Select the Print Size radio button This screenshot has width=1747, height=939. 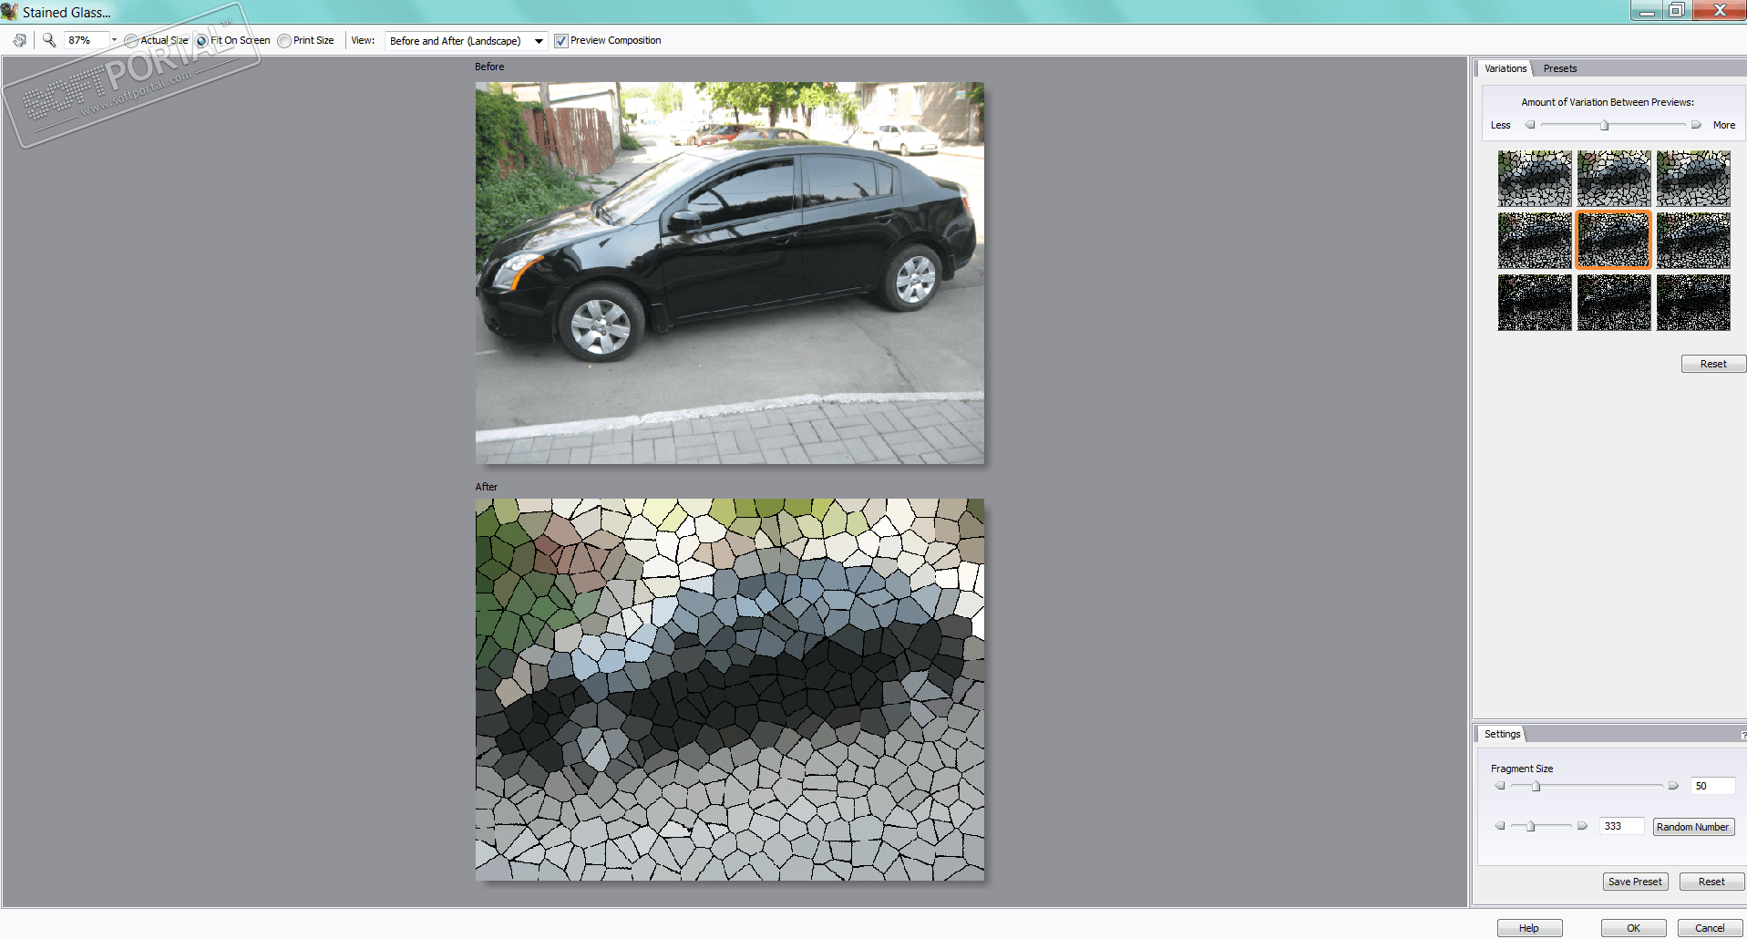tap(284, 41)
